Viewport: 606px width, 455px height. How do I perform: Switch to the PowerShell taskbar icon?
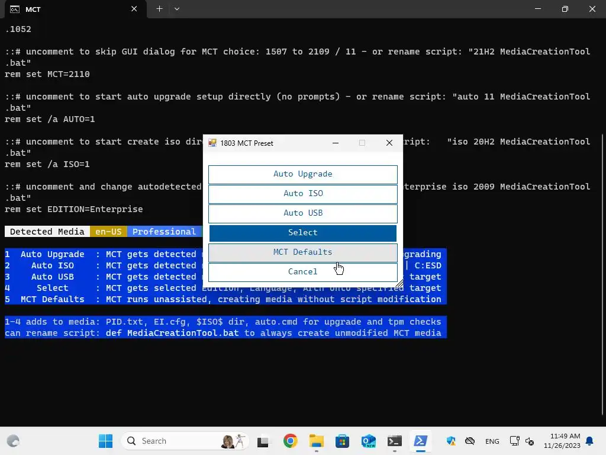coord(421,441)
